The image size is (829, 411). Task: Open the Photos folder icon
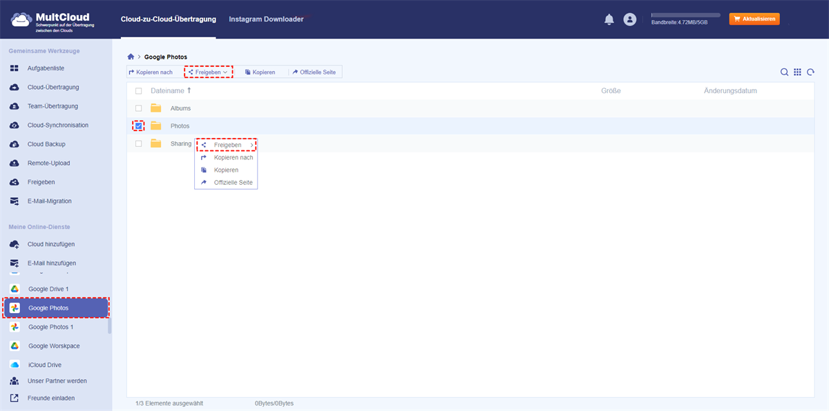156,126
